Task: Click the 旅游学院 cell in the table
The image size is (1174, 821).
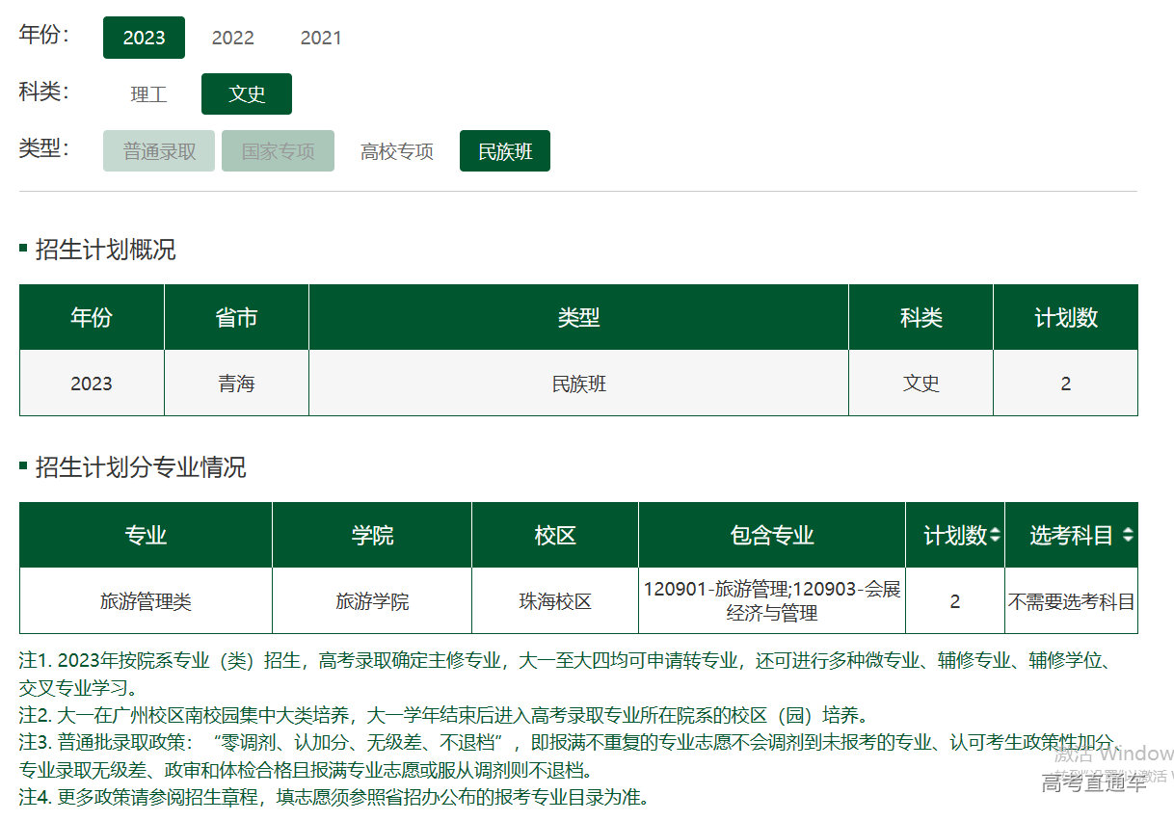Action: (x=372, y=601)
